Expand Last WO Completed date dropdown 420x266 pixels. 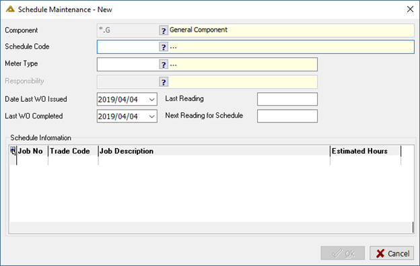[x=151, y=117]
